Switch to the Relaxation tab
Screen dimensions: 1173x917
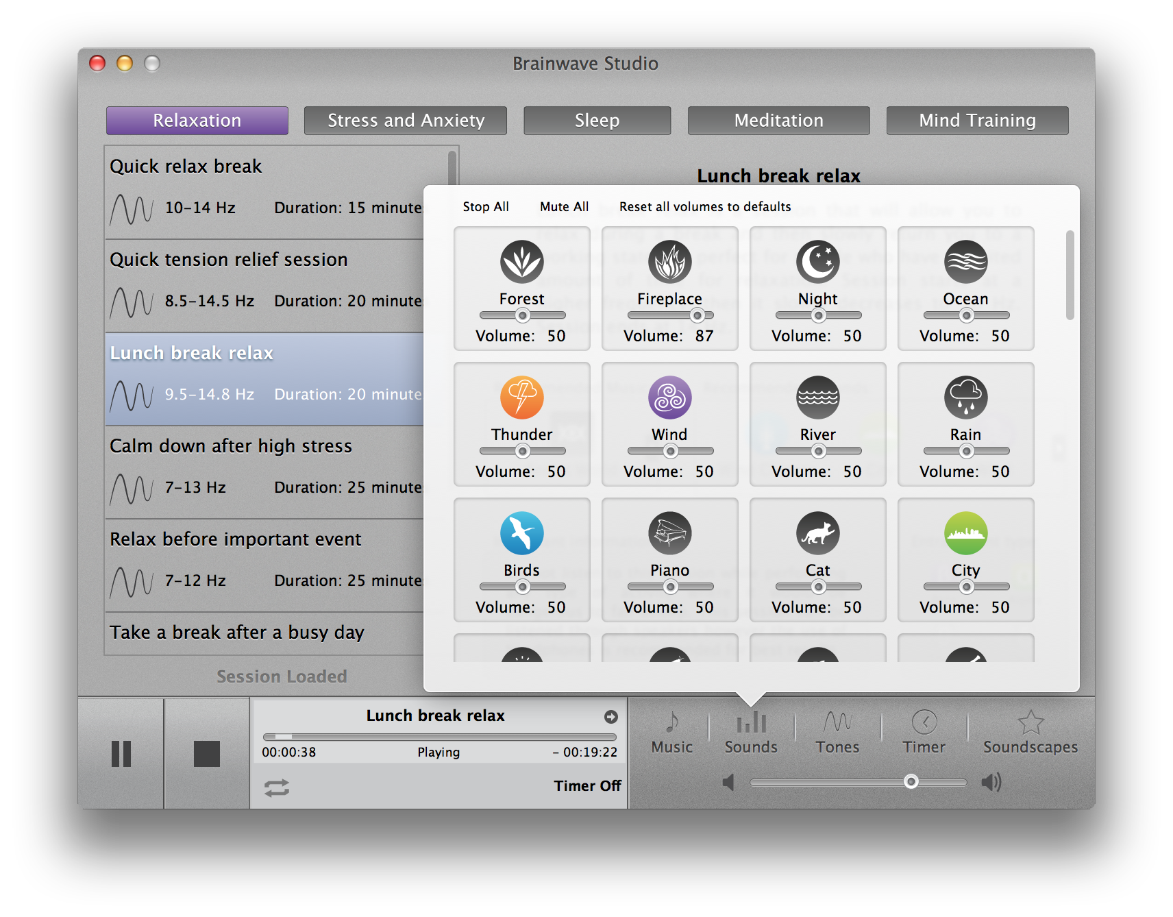197,121
